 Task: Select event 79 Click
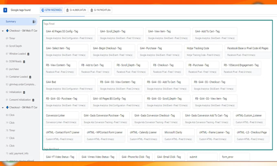pyautogui.click(x=10, y=122)
